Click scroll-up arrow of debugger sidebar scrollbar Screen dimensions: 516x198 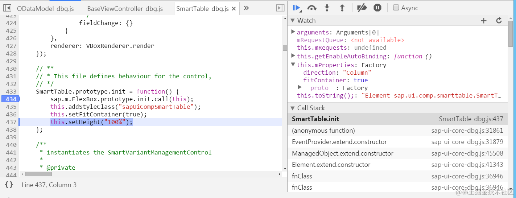pos(510,18)
